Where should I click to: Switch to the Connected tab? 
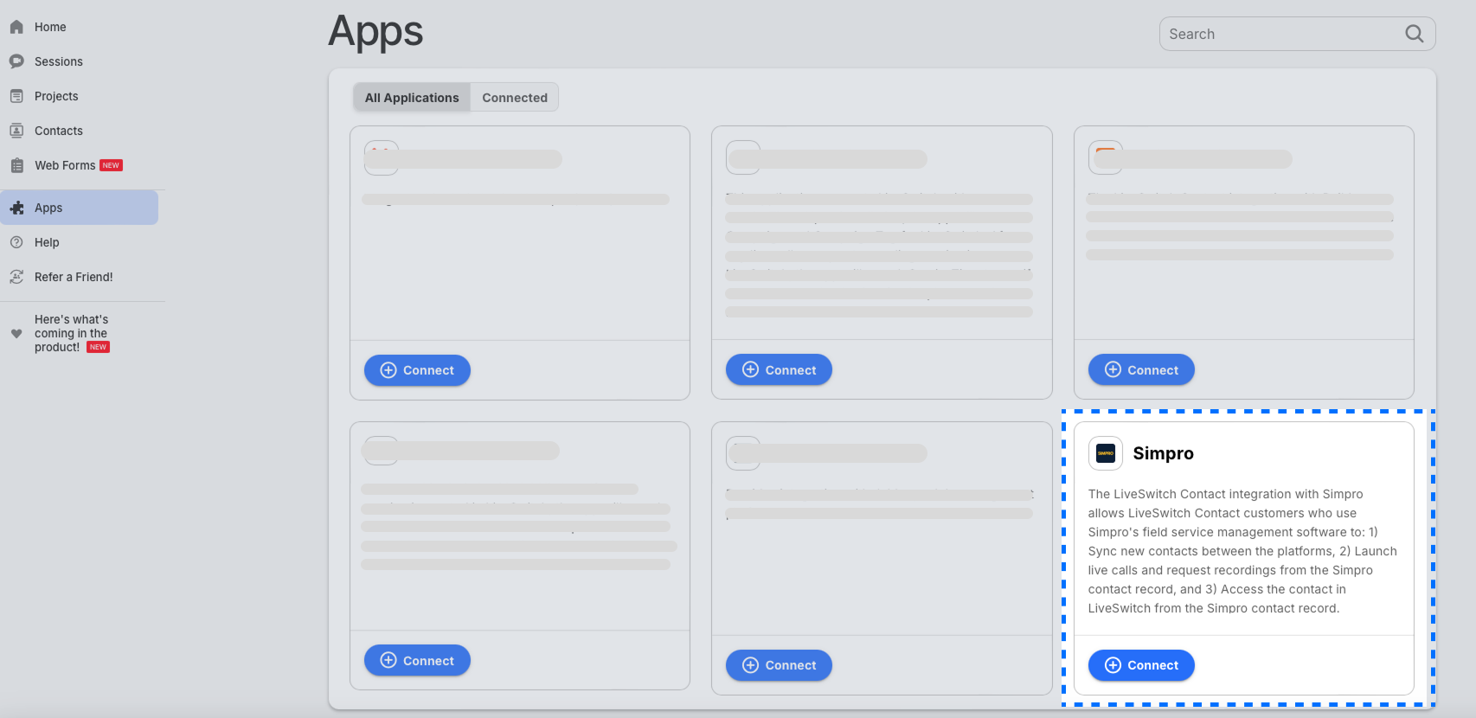tap(514, 98)
